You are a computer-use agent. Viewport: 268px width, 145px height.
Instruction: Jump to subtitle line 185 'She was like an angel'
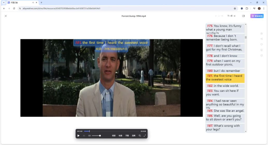[225, 111]
